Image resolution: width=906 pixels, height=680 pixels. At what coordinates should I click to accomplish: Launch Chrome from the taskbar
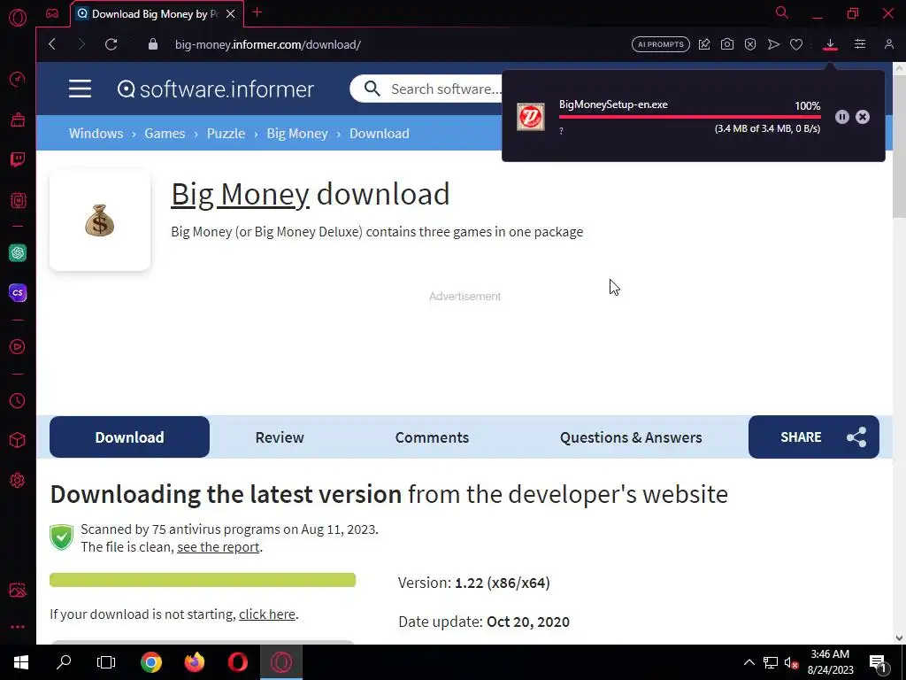coord(150,662)
